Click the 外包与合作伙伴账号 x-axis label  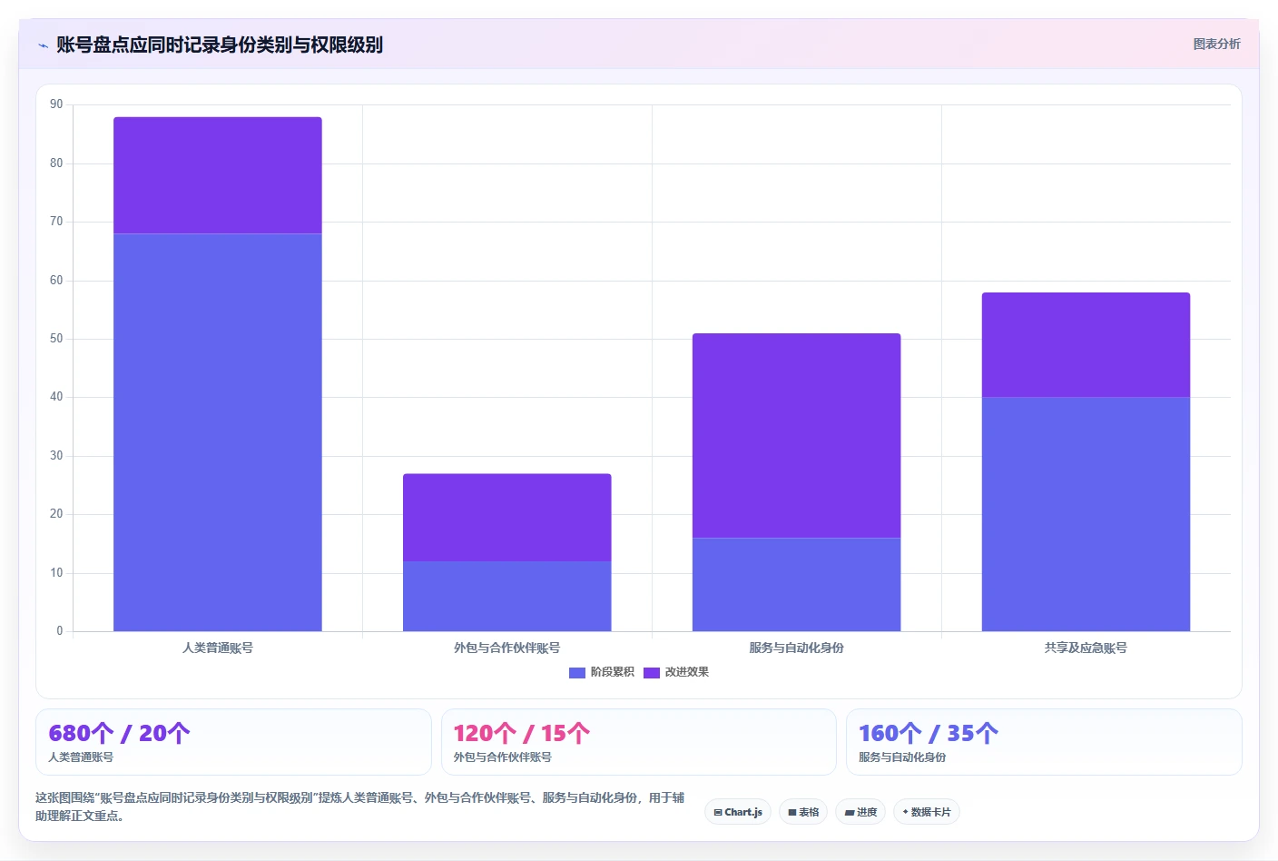point(507,648)
